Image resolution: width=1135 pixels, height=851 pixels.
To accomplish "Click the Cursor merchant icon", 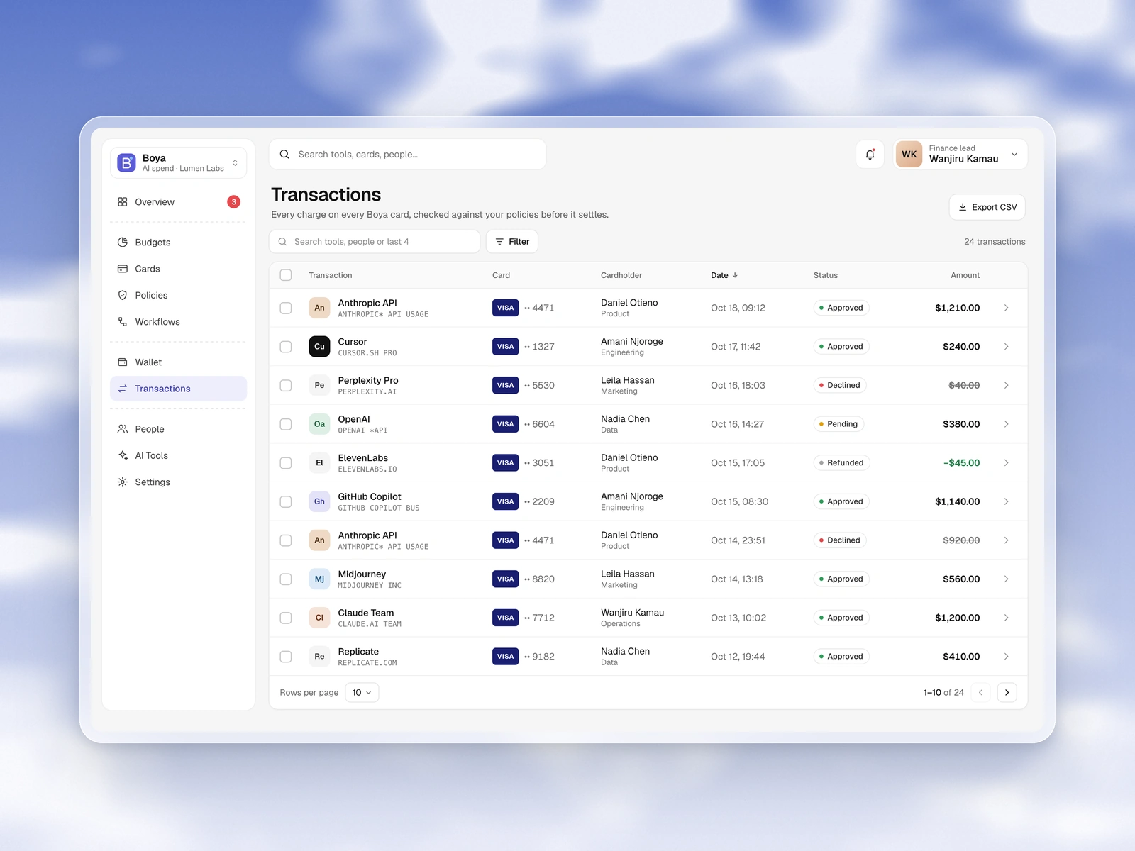I will (319, 347).
